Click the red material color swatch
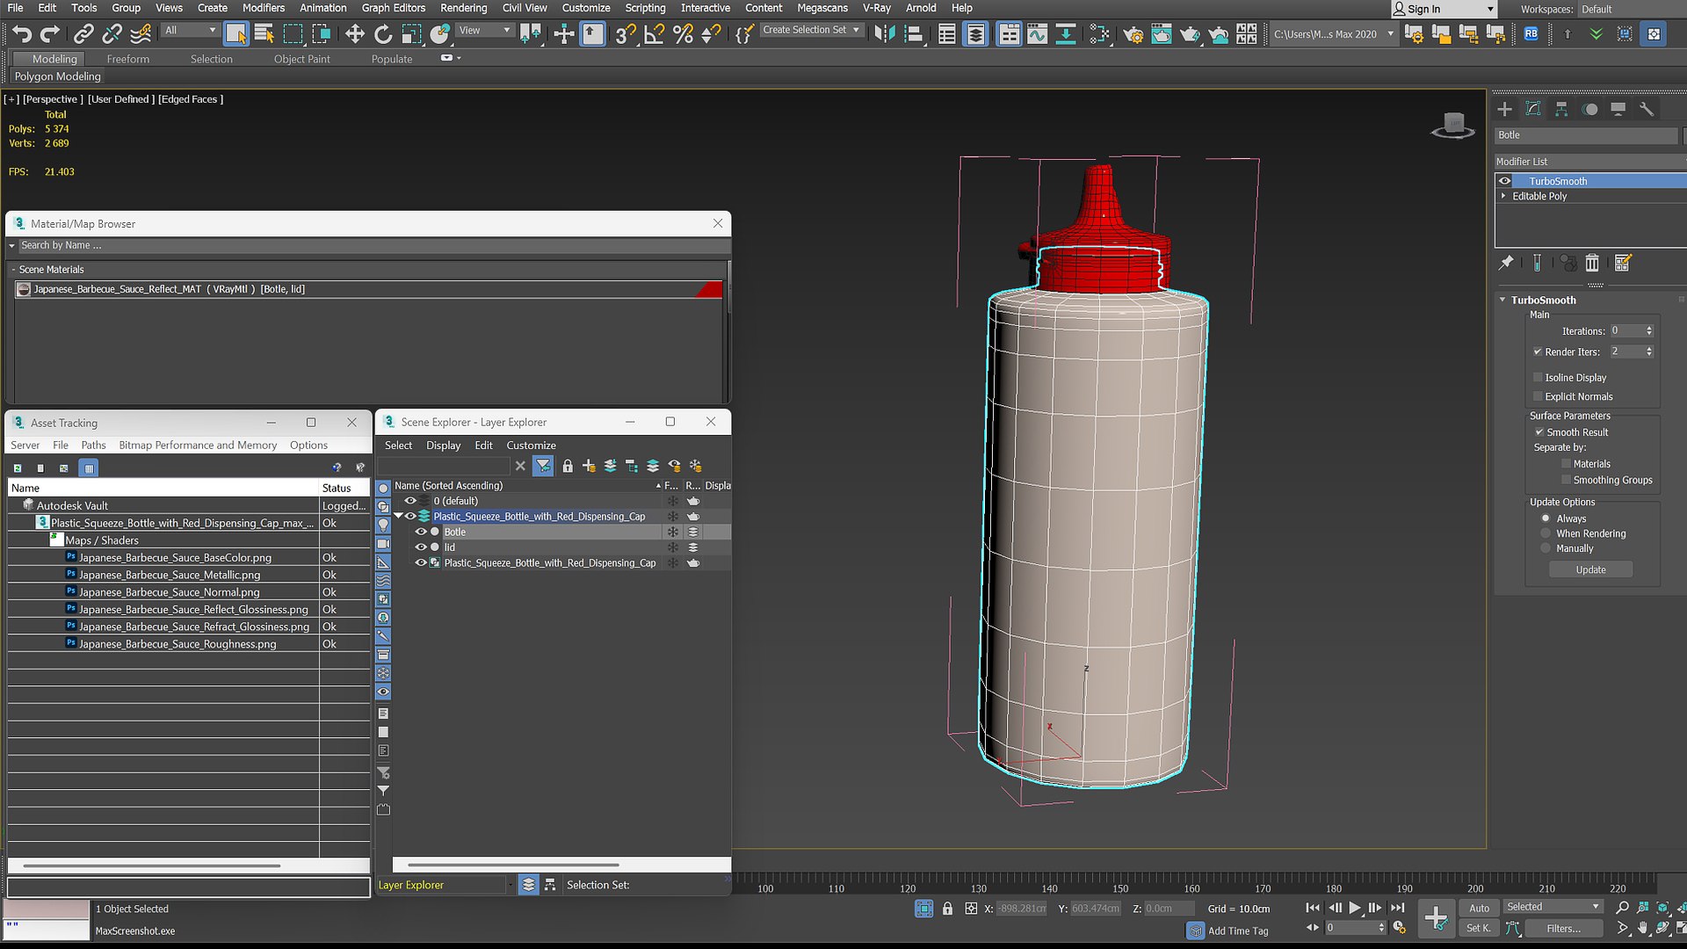 click(x=709, y=289)
